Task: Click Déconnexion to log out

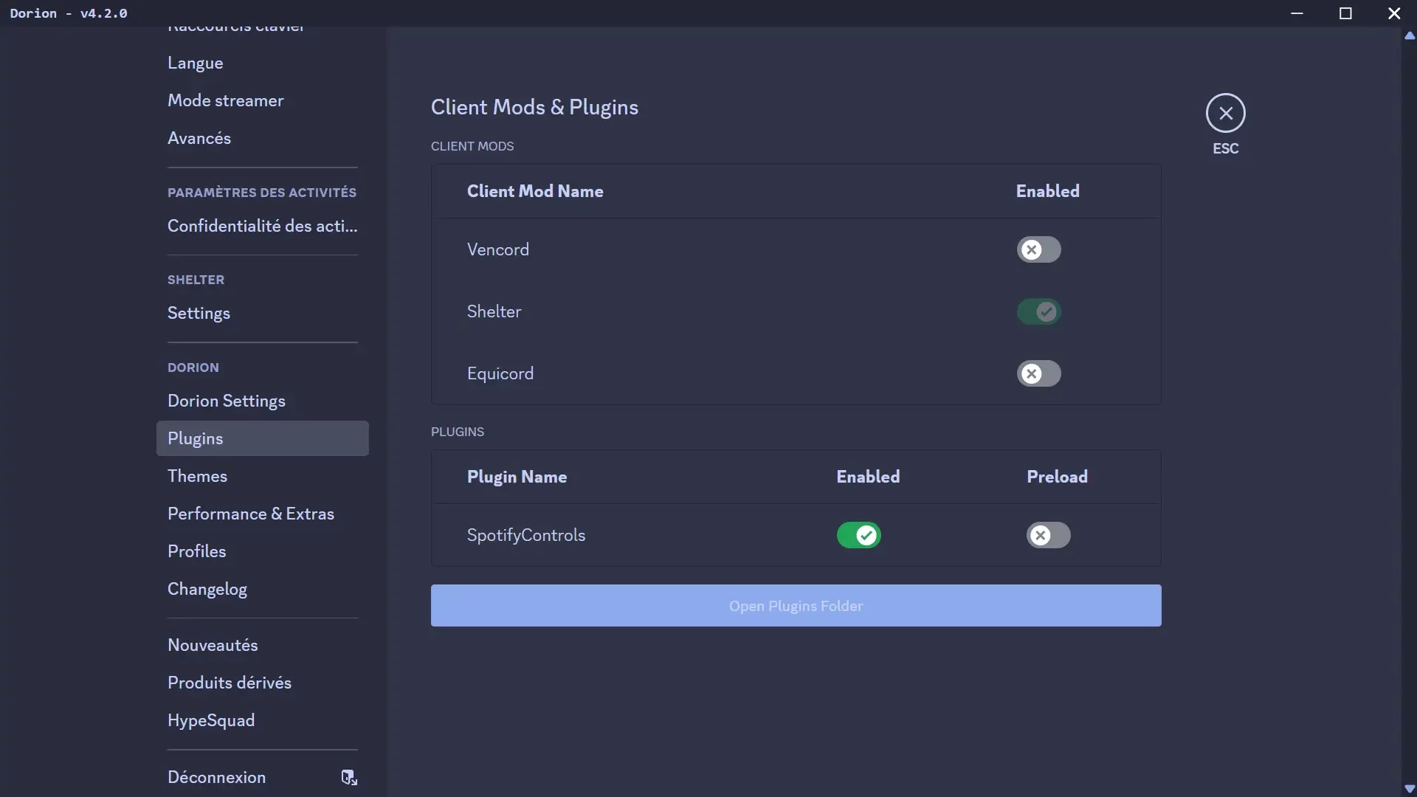Action: point(262,777)
